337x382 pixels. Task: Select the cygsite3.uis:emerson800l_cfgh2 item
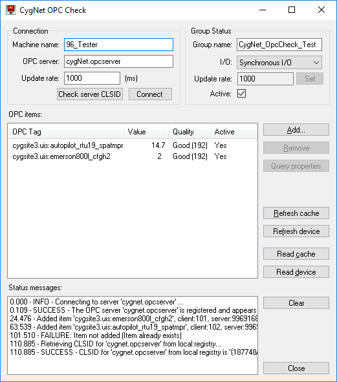pyautogui.click(x=61, y=156)
